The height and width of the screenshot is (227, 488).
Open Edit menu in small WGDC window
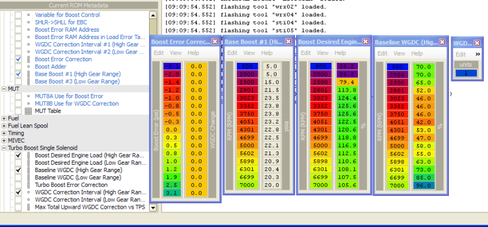tap(461, 54)
